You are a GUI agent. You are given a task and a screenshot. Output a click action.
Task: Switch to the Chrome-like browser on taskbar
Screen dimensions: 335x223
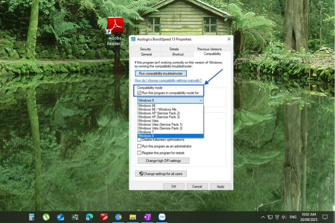(118, 217)
